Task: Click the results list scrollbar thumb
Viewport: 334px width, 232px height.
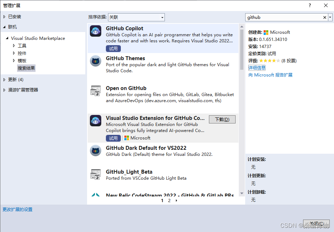Action: pos(242,49)
